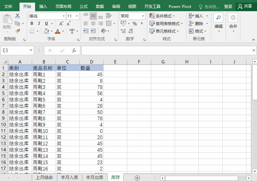Apply cell borders icon

tap(32, 31)
